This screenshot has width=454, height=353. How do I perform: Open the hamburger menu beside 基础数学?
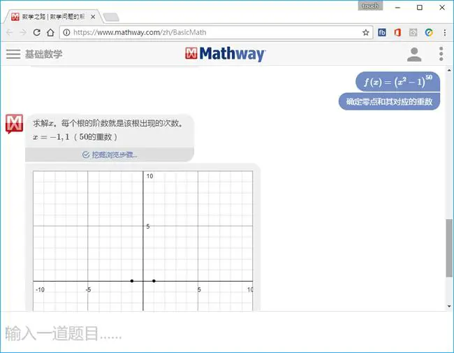click(x=13, y=54)
